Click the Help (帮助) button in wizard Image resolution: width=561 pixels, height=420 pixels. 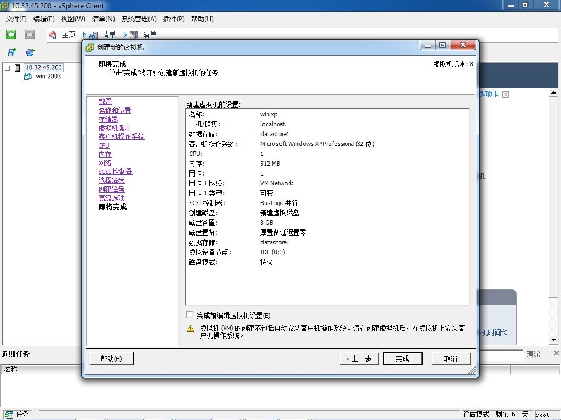coord(112,359)
